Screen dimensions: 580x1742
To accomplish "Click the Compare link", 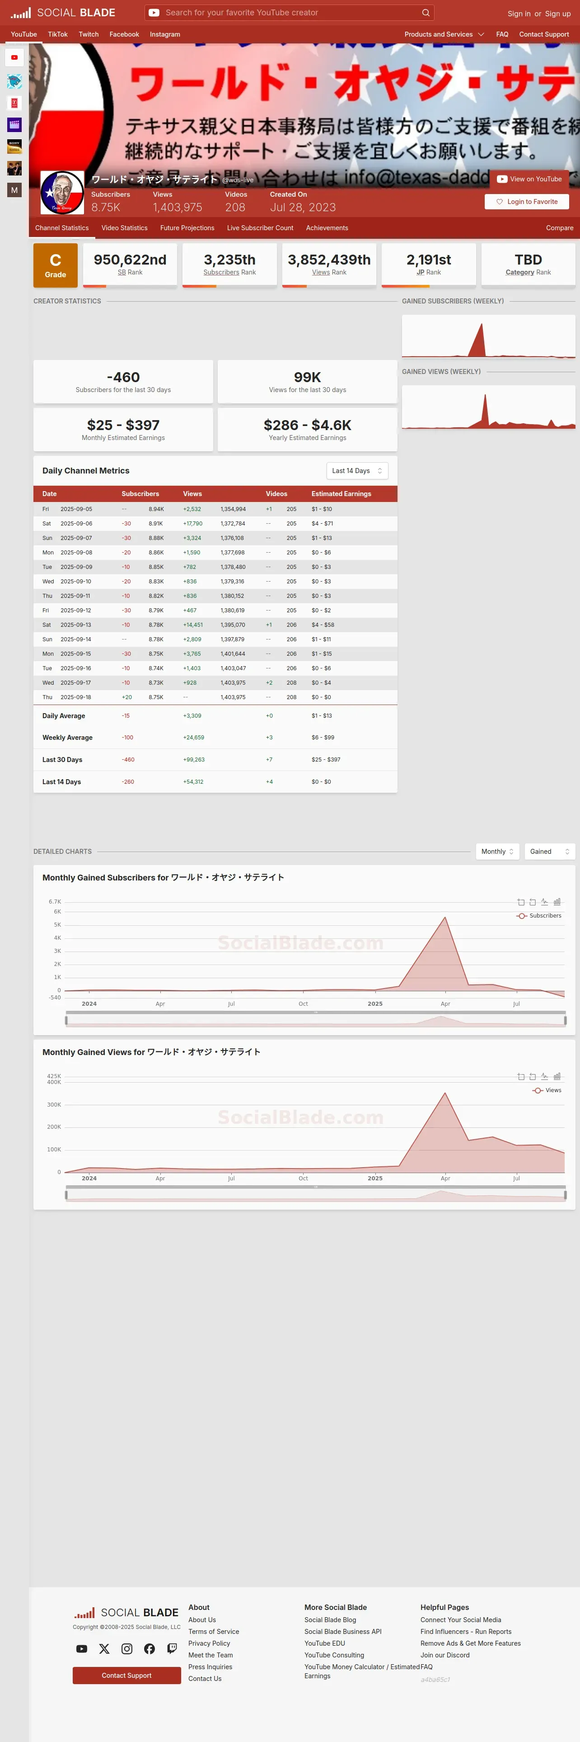I will pos(560,228).
